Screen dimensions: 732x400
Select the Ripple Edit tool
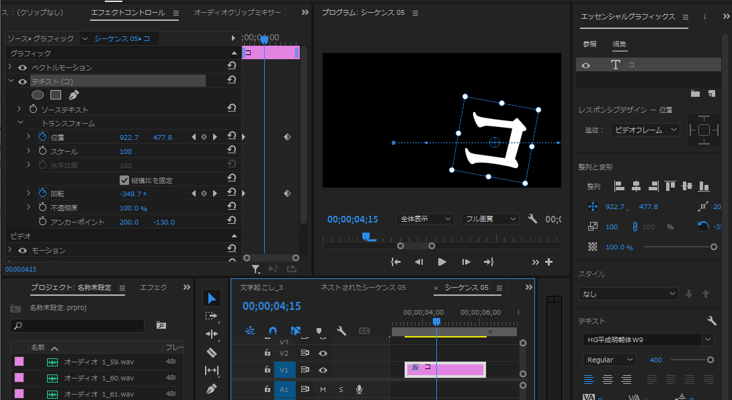212,333
